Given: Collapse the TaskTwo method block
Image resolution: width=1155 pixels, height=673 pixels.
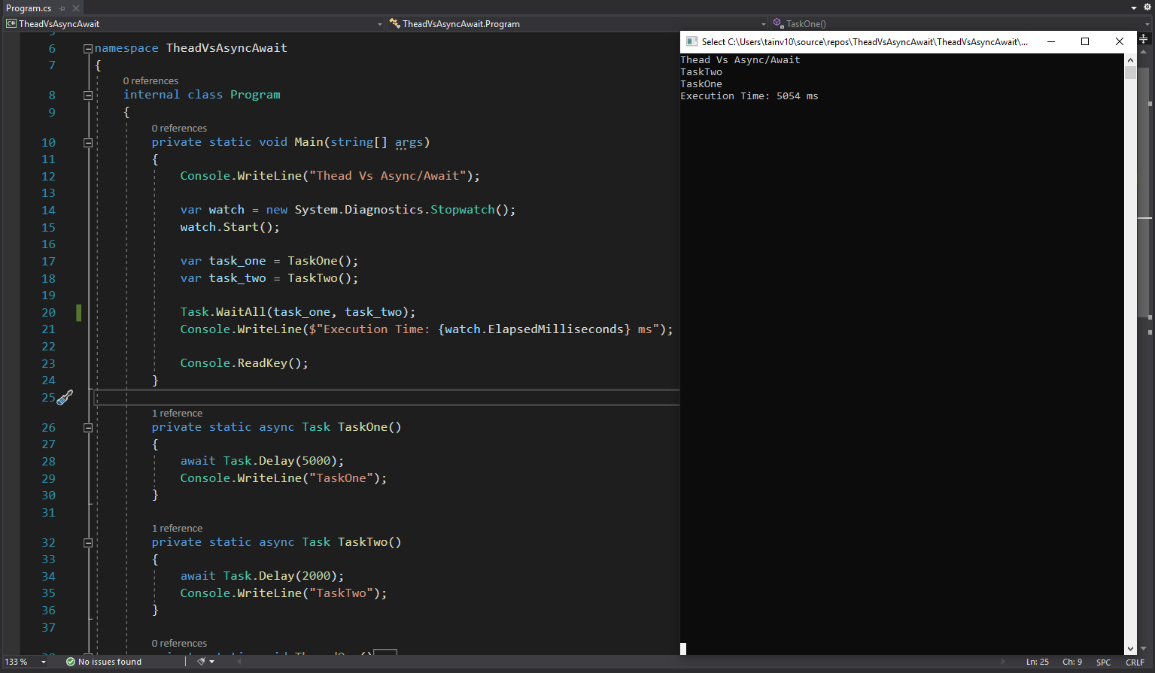Looking at the screenshot, I should click(x=88, y=542).
